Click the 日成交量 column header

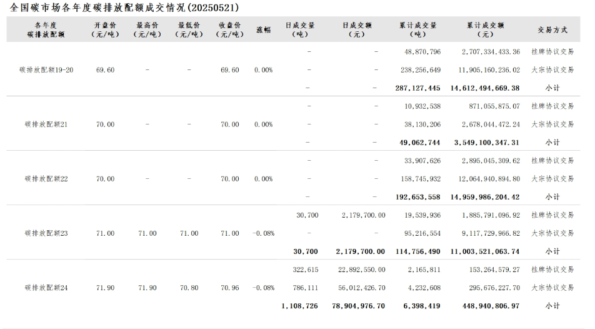(x=300, y=29)
